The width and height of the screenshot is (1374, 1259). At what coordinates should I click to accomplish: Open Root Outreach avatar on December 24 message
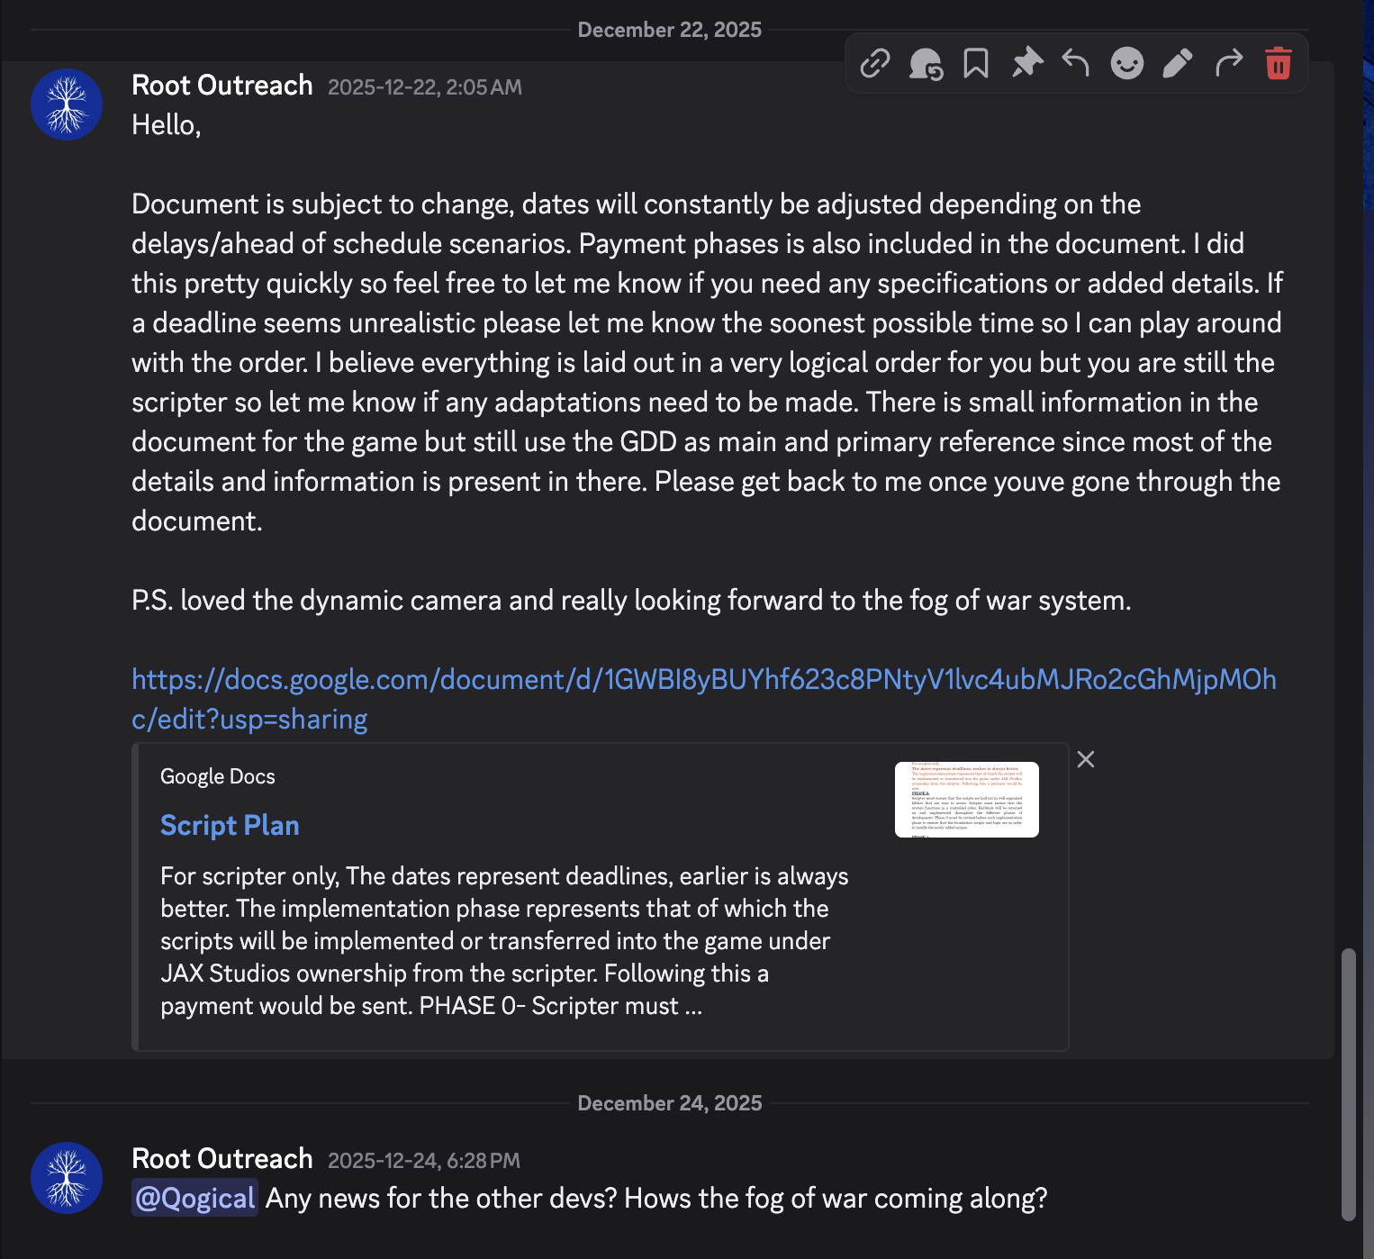(67, 1178)
